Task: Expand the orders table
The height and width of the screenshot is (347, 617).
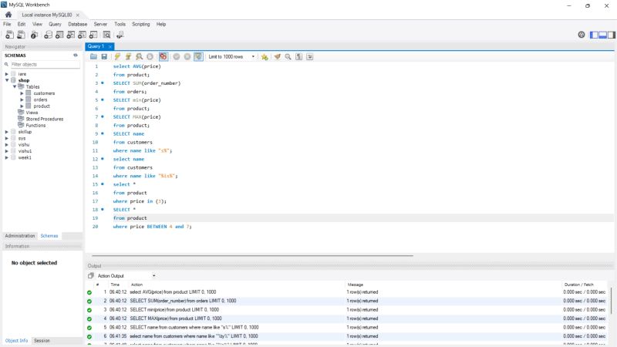Action: pos(22,99)
